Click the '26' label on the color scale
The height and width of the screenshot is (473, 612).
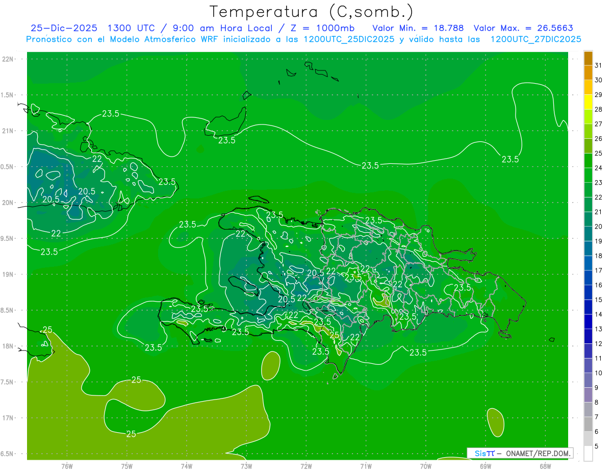599,139
